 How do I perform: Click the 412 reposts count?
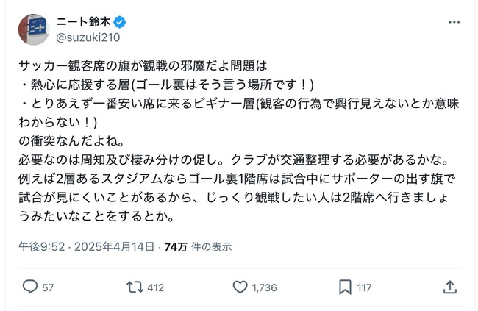tap(156, 287)
